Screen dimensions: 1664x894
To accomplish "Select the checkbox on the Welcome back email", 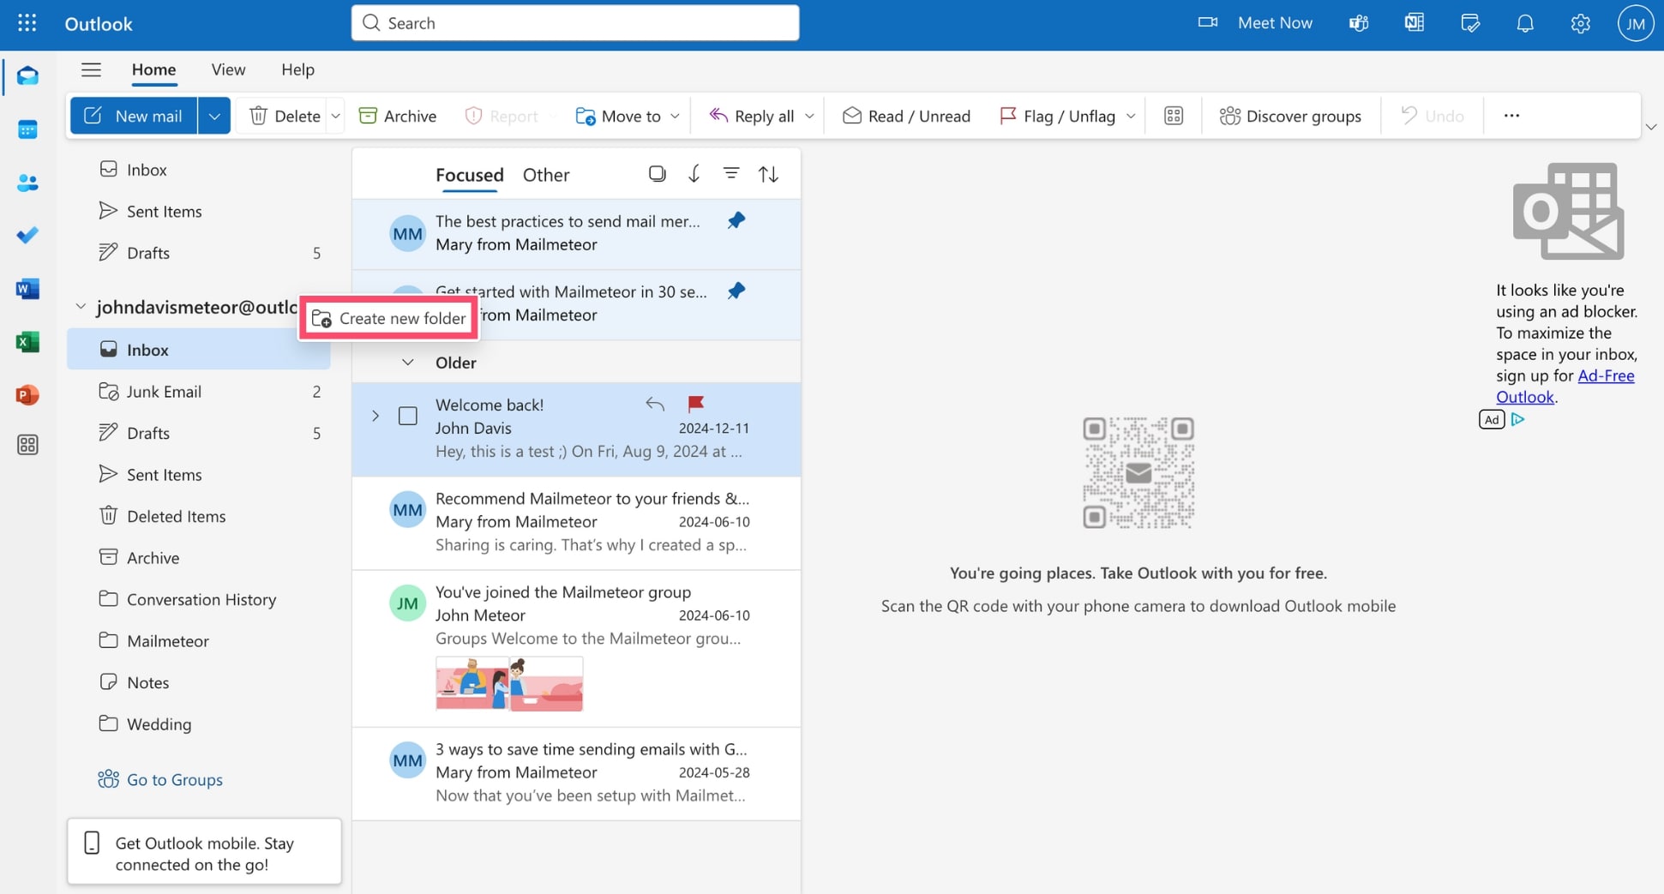I will 407,416.
